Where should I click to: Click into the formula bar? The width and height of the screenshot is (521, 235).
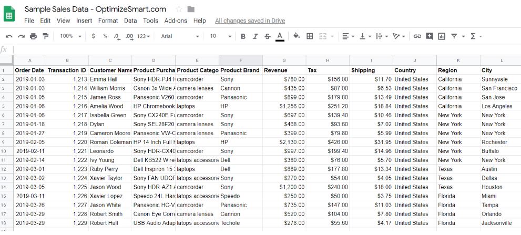(266, 50)
